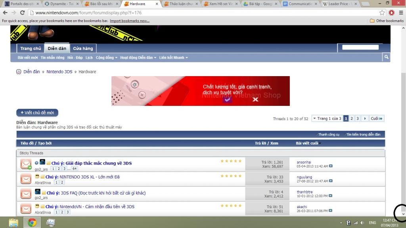Open Tìm kiếm trong diễn đàn dropdown
The height and width of the screenshot is (228, 406).
[x=363, y=134]
